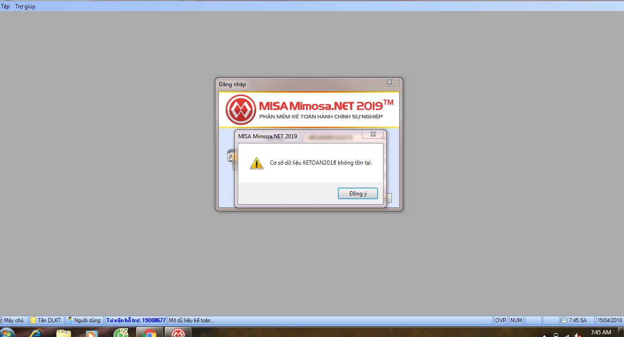The height and width of the screenshot is (337, 624).
Task: Click the Đồng ý button
Action: 358,194
